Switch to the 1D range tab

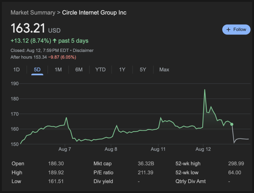click(x=16, y=70)
